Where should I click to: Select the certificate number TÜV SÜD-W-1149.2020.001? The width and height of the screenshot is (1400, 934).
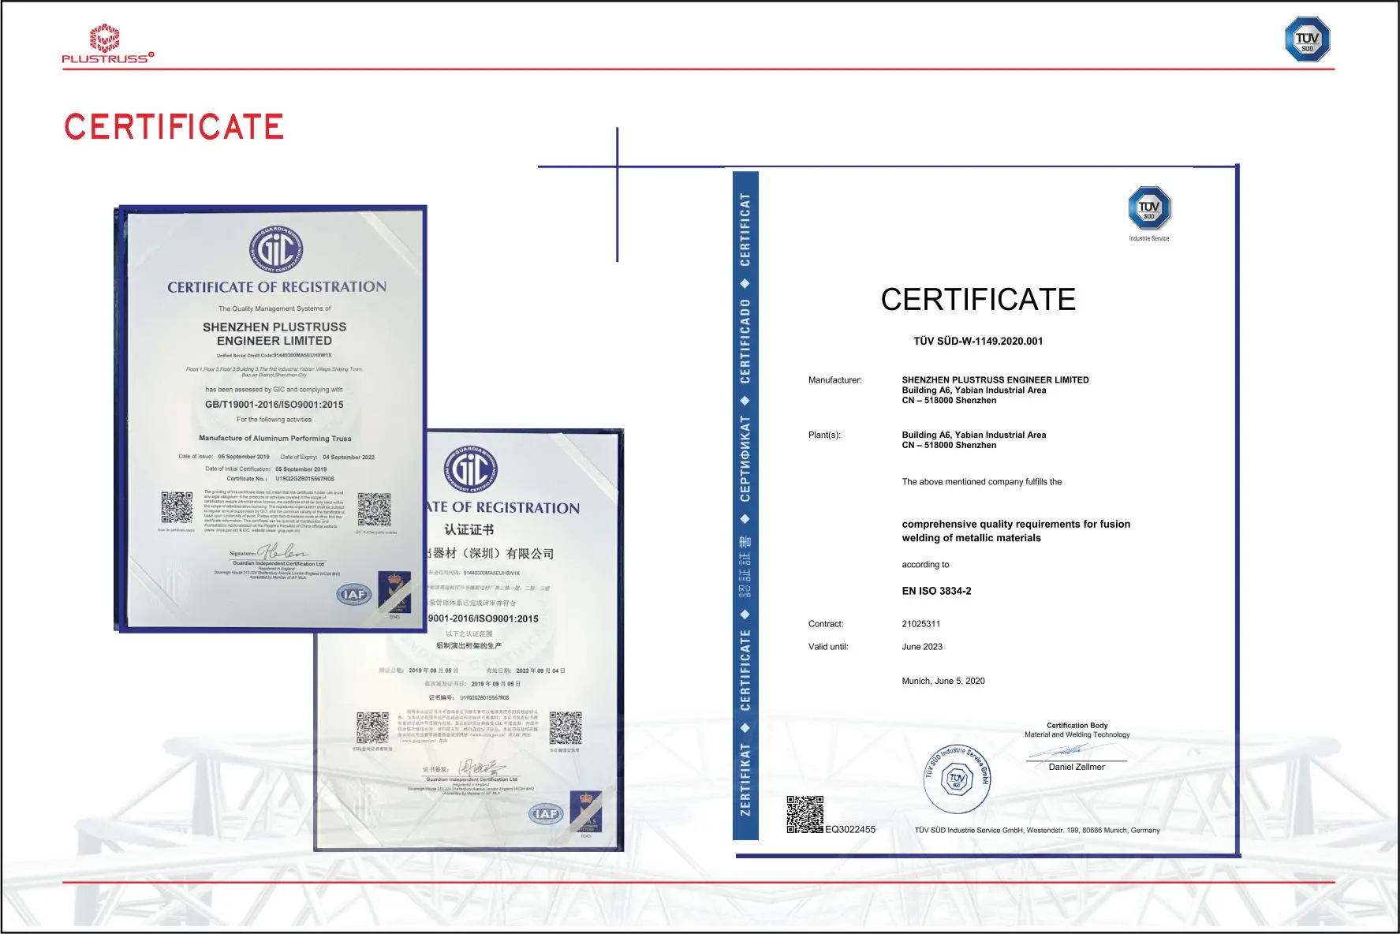coord(978,342)
